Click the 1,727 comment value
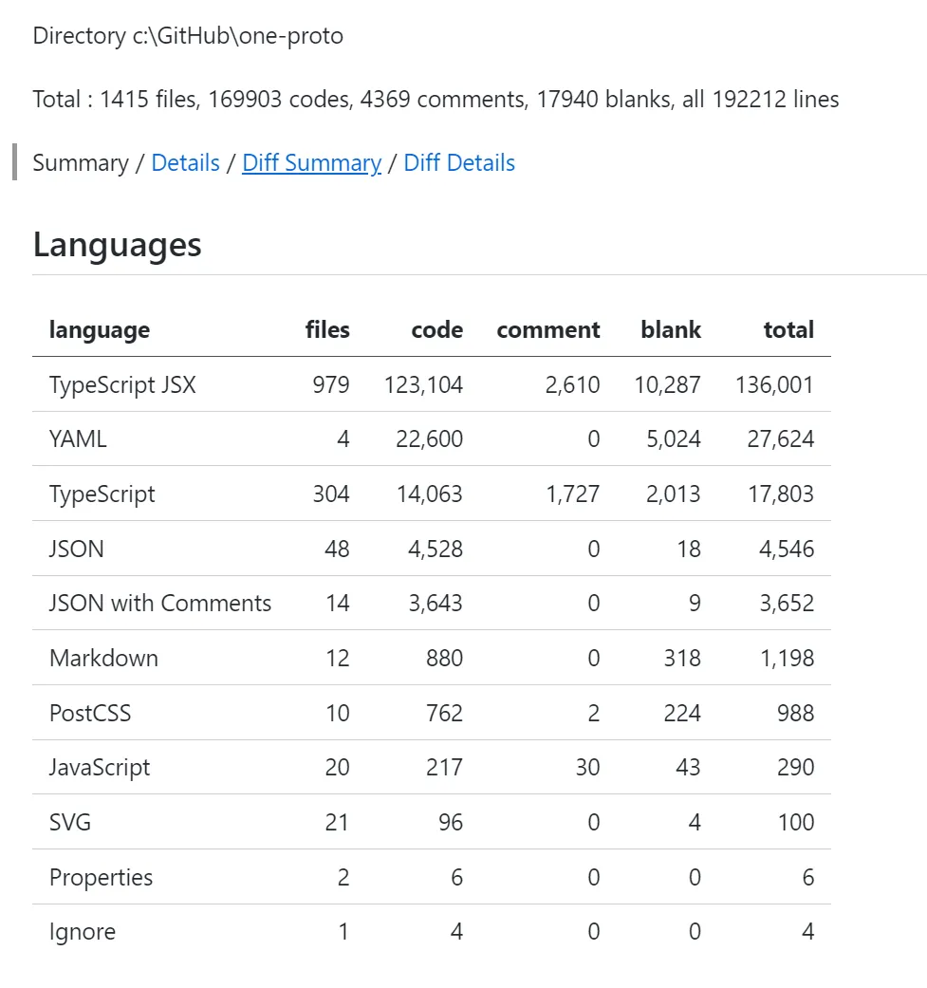Image resolution: width=927 pixels, height=988 pixels. (x=573, y=494)
